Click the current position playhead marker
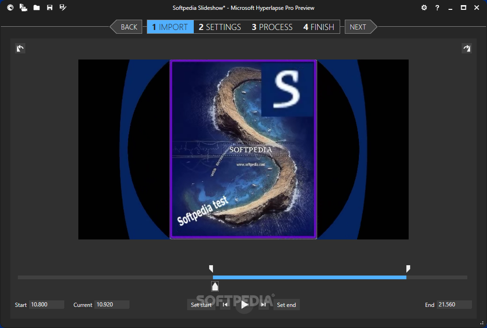Screen dimensions: 487x328 pos(215,286)
